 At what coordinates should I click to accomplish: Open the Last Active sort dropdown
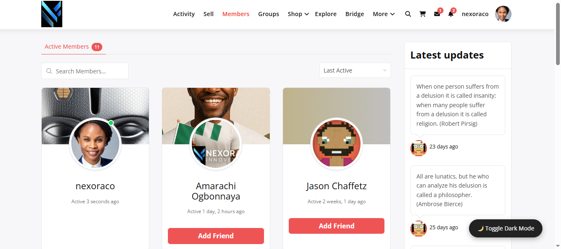click(x=355, y=70)
